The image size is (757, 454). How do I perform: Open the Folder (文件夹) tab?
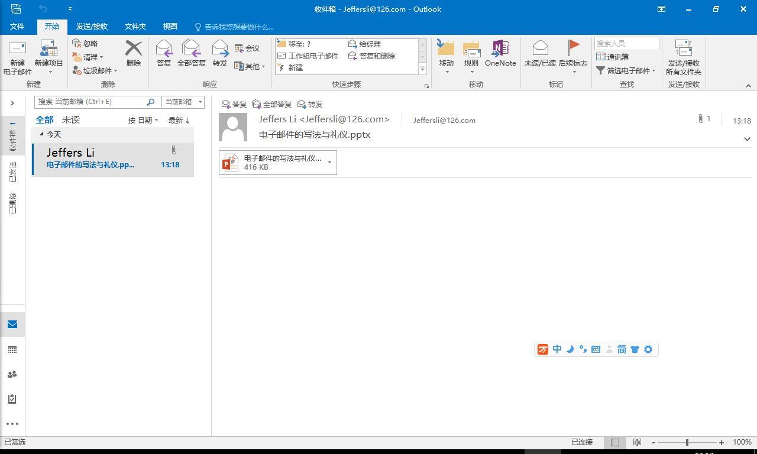pos(135,27)
